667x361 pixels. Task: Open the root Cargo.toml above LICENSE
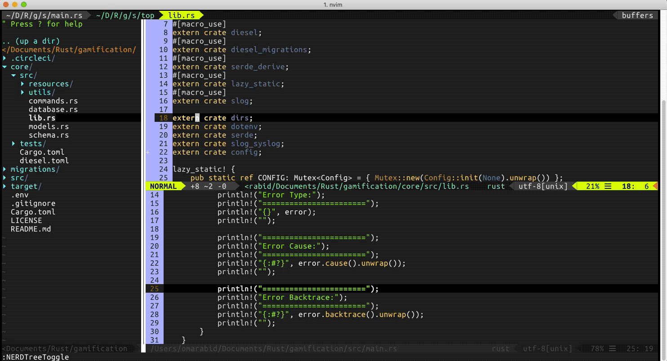(33, 212)
